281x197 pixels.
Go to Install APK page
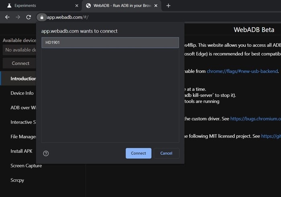[21, 151]
